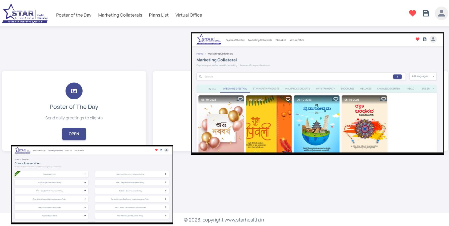This screenshot has width=449, height=226.
Task: Click the magnifier icon in Marketing Collateral search
Action: pos(200,77)
